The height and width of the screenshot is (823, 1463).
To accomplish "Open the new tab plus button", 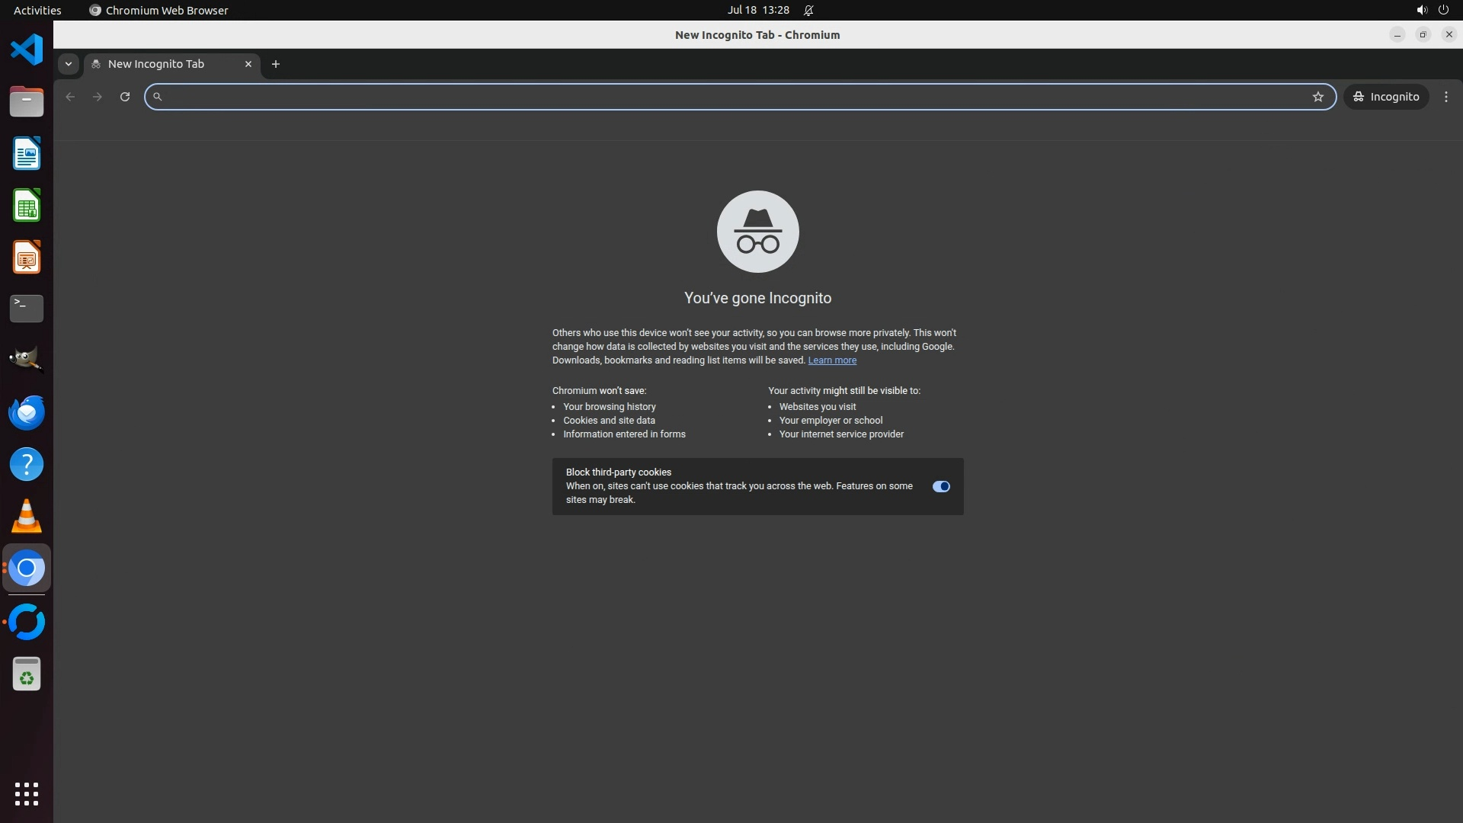I will pyautogui.click(x=276, y=64).
